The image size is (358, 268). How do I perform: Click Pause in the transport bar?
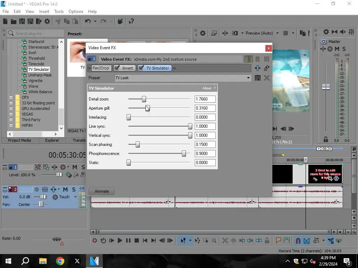pos(128,240)
